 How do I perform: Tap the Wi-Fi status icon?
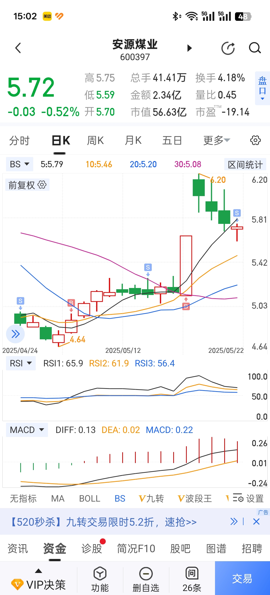point(191,16)
